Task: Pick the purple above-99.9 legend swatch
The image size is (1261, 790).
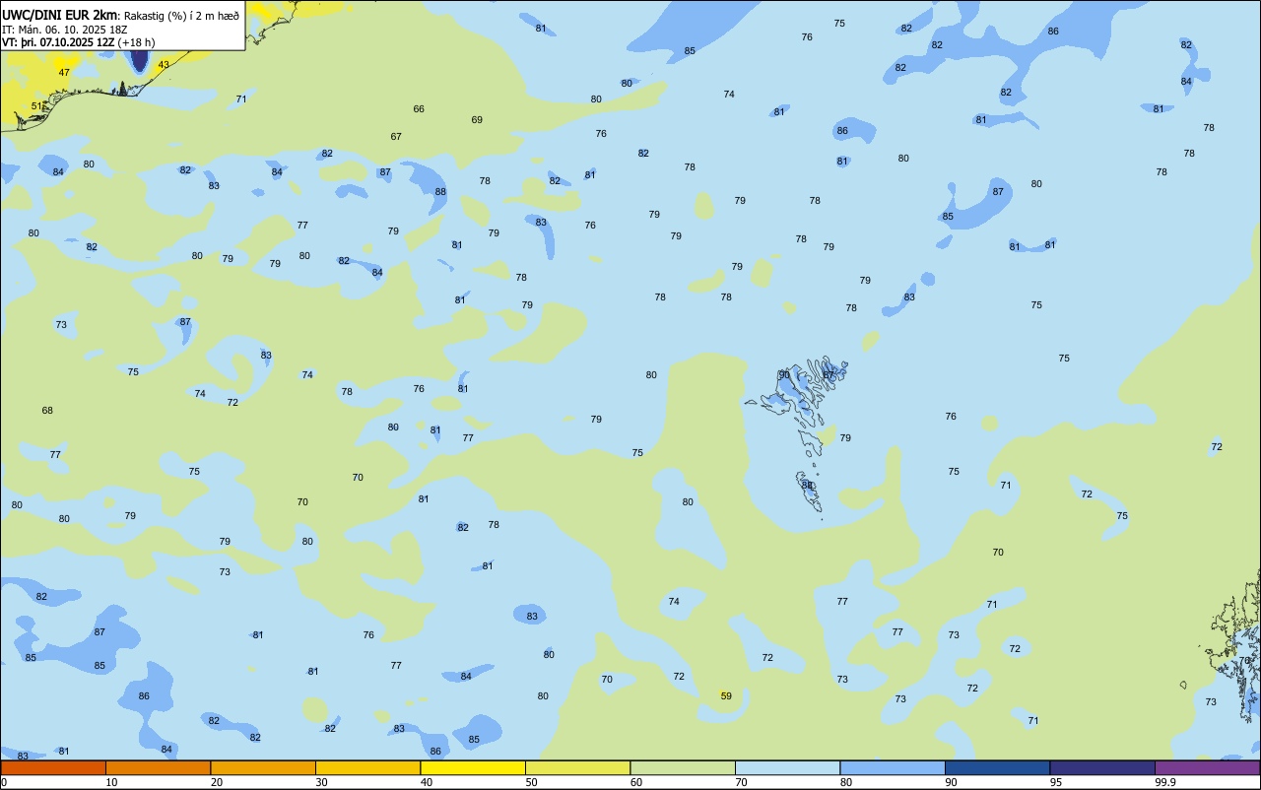Action: (x=1207, y=767)
